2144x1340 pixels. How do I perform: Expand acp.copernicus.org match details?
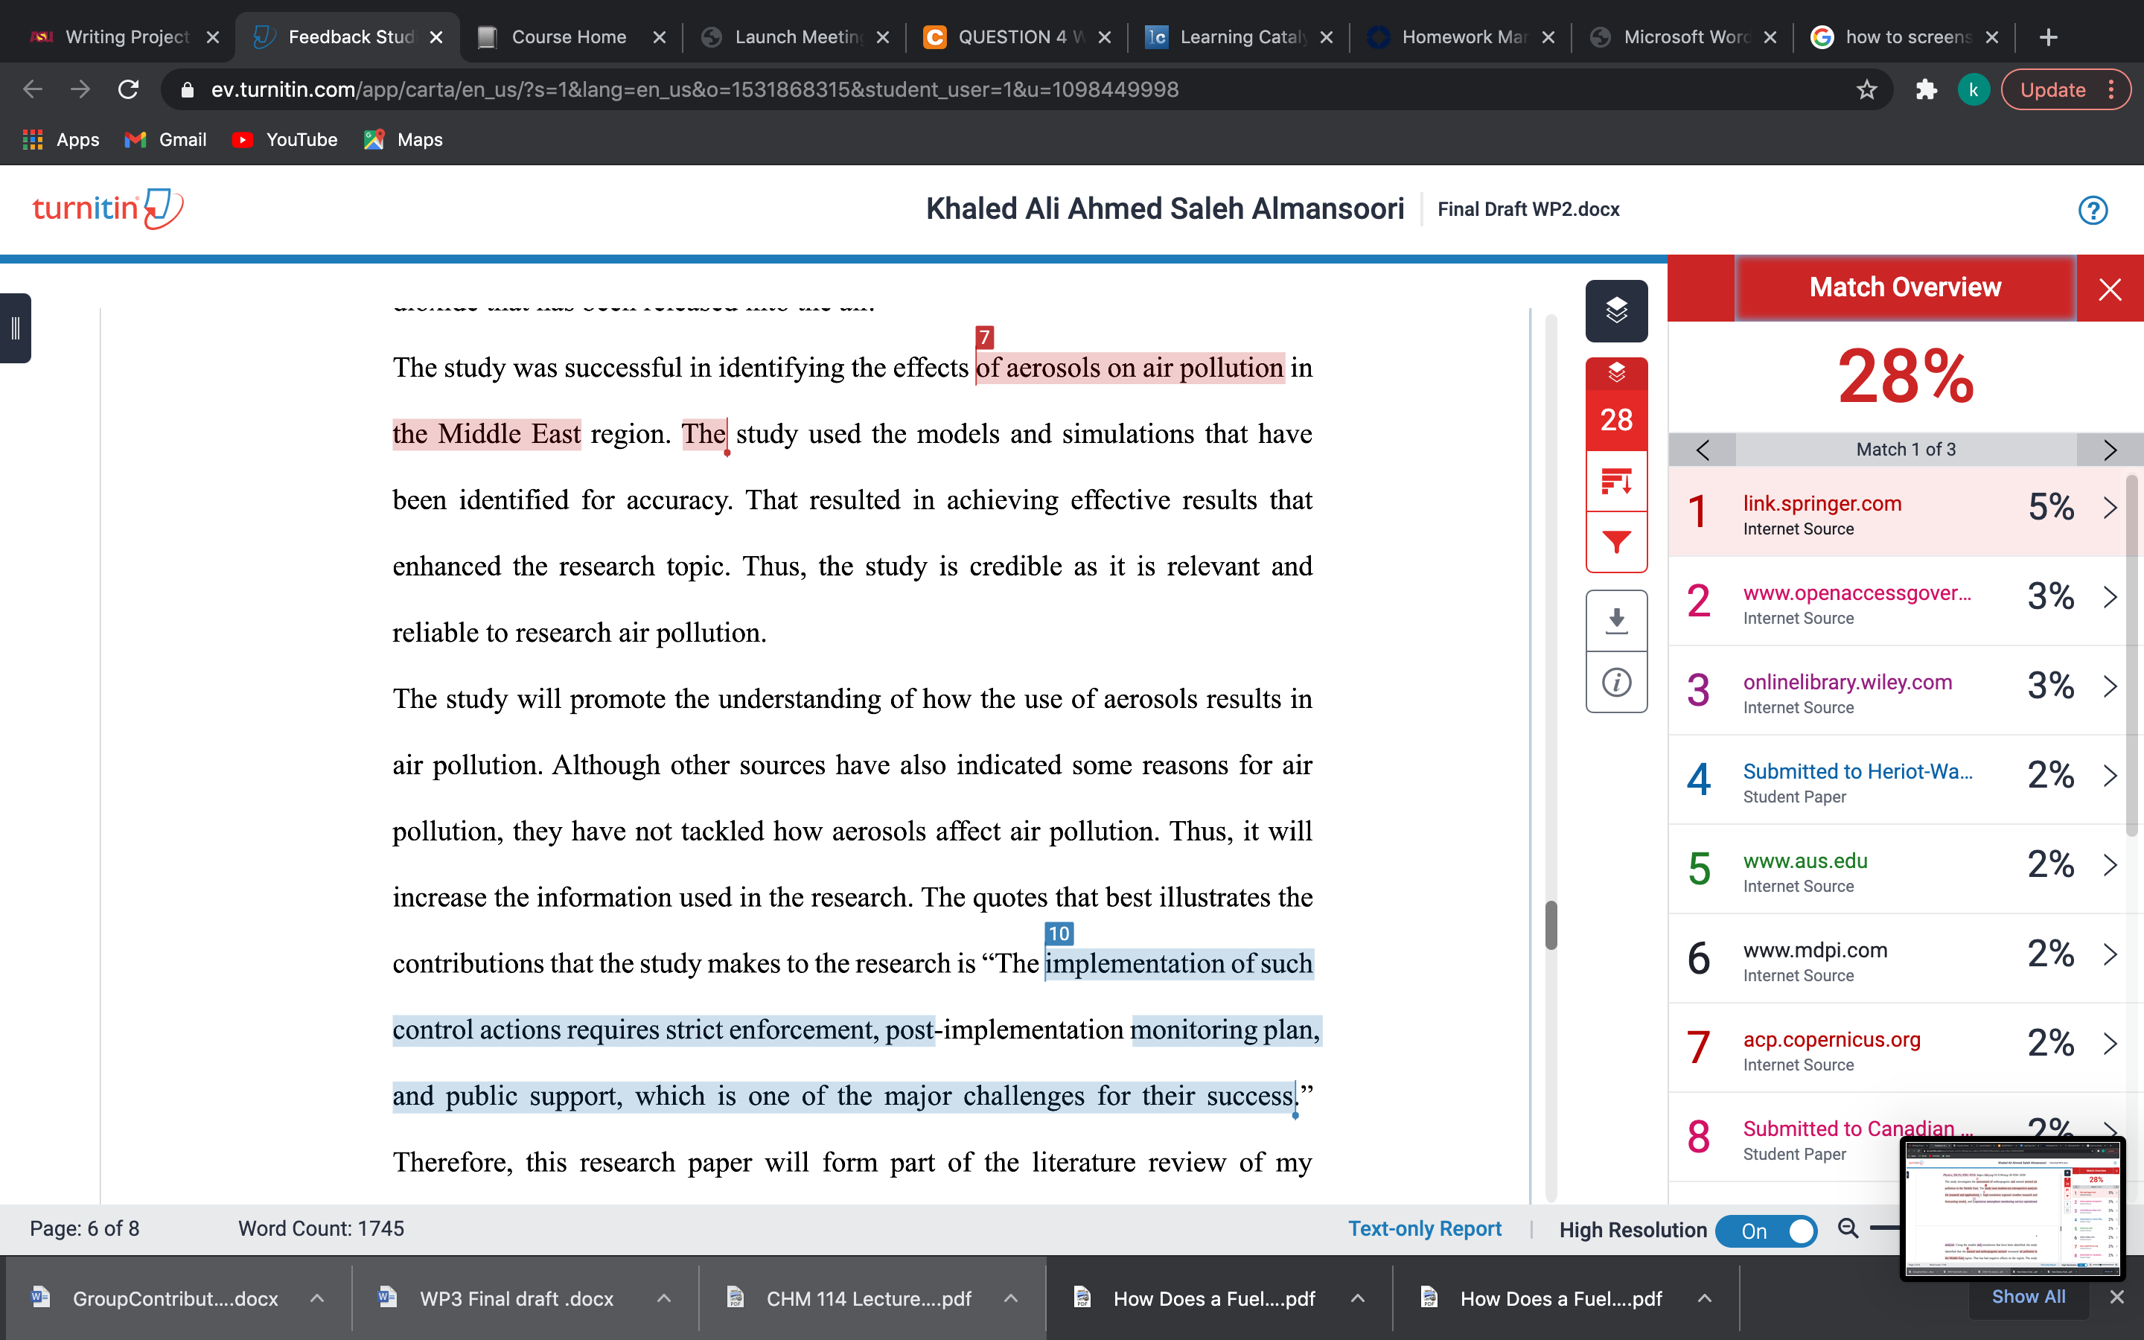[x=2110, y=1044]
